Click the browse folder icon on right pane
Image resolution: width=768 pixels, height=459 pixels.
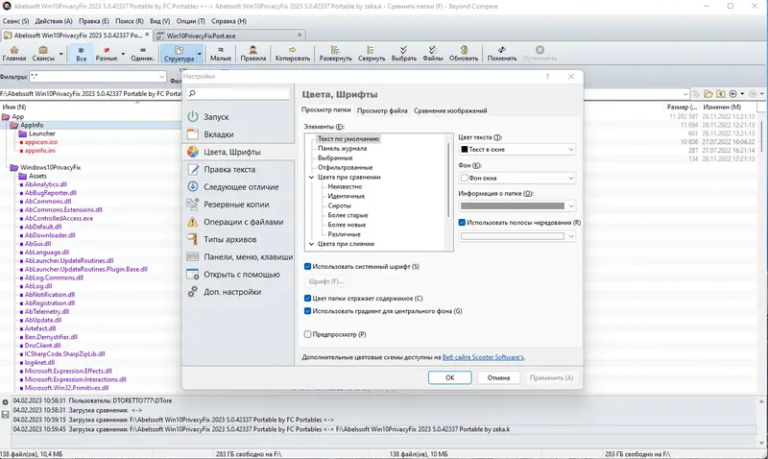click(708, 93)
